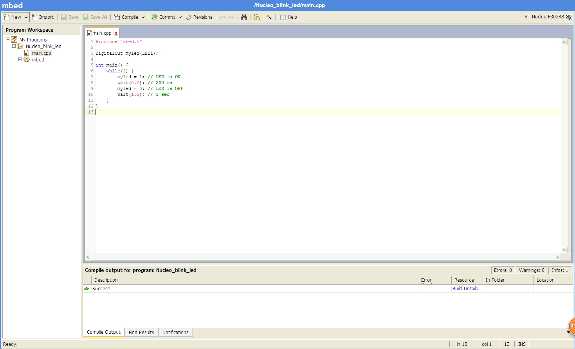Image resolution: width=575 pixels, height=349 pixels.
Task: Sort by the Location column header
Action: tap(553, 280)
